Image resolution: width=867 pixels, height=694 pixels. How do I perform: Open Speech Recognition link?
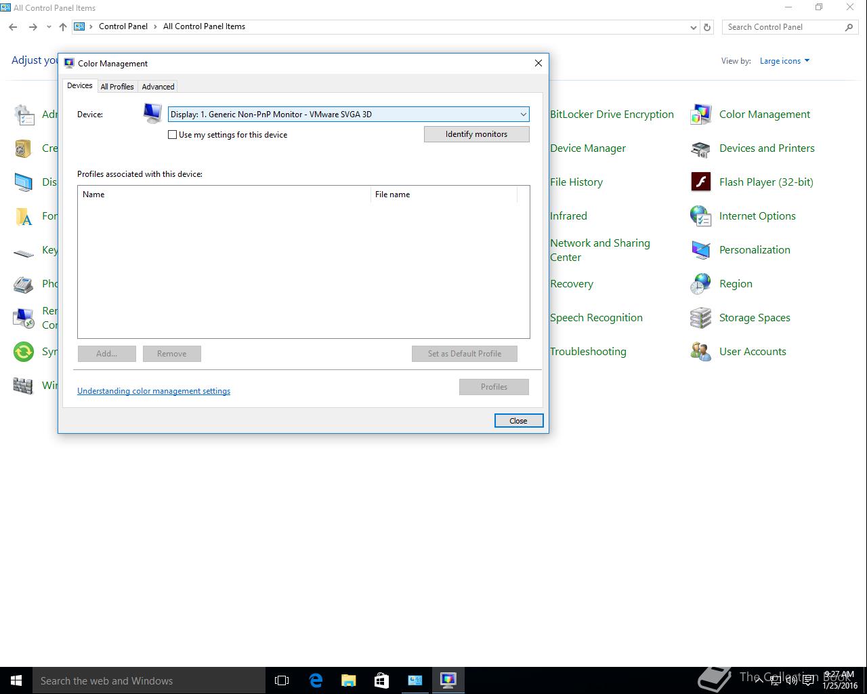pyautogui.click(x=596, y=317)
